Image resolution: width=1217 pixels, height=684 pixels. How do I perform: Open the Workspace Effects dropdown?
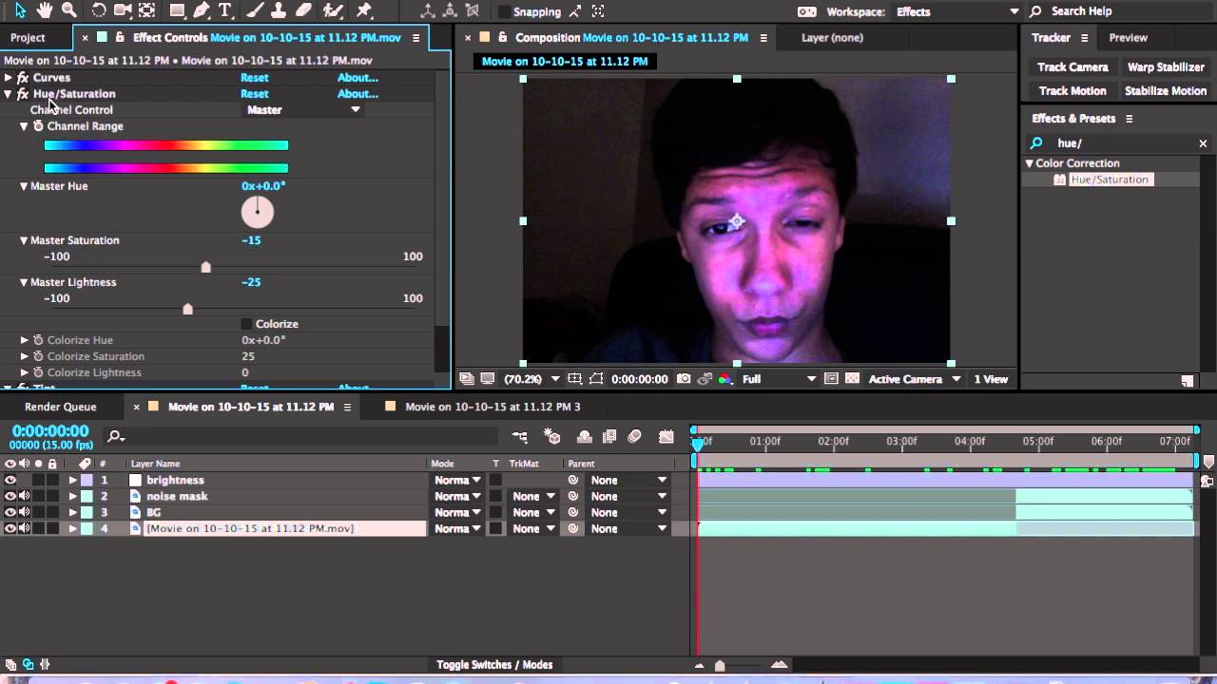click(957, 11)
